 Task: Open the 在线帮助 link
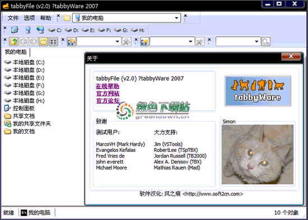(108, 86)
